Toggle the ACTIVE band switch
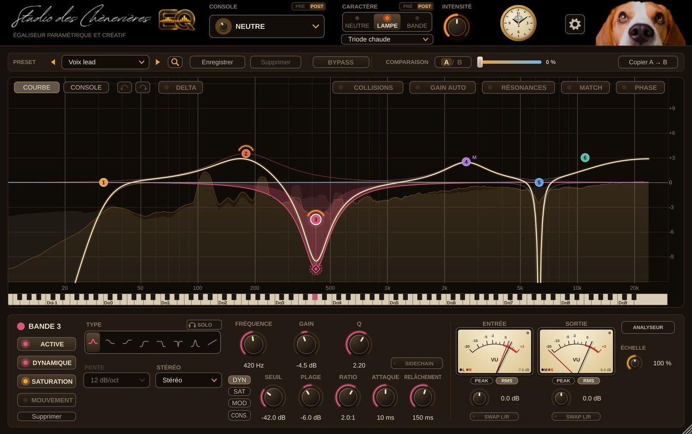The width and height of the screenshot is (692, 434). click(x=46, y=344)
